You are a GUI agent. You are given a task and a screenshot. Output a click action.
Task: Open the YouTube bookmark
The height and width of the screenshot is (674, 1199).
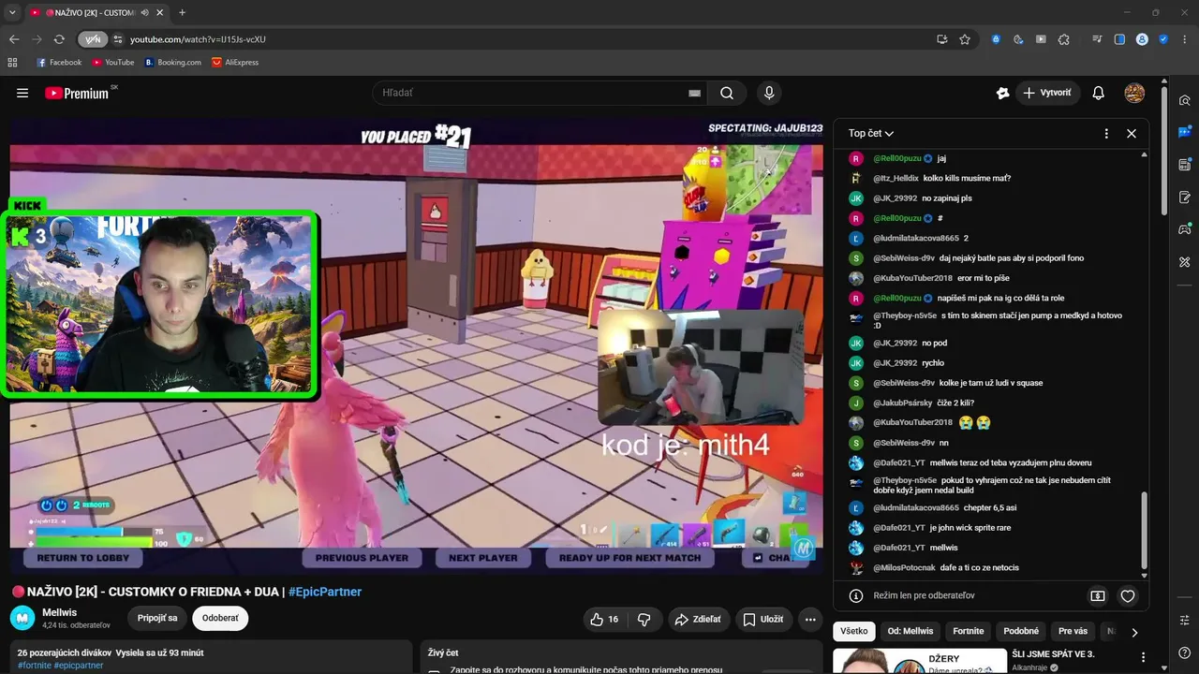(x=113, y=63)
